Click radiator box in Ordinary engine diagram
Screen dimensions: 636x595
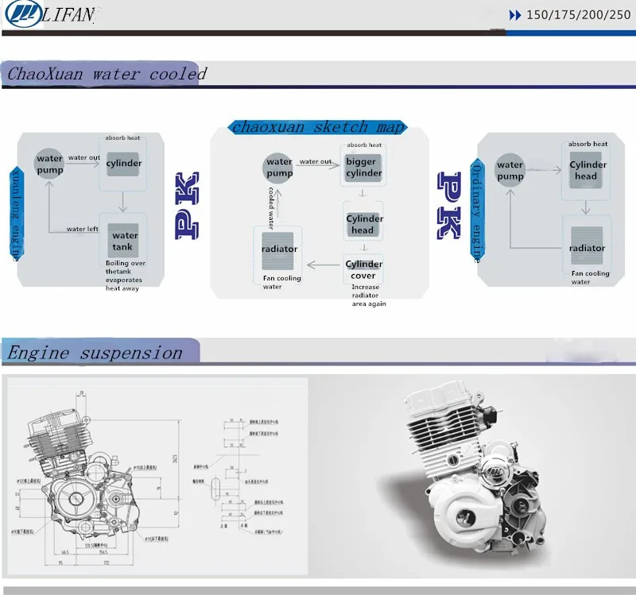(587, 245)
